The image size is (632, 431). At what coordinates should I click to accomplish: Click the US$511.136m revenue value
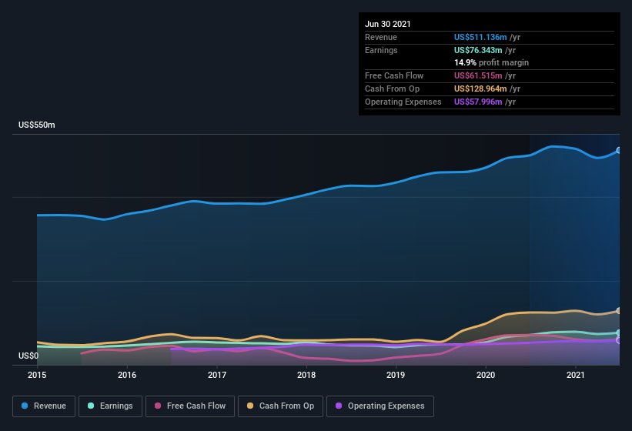[480, 37]
